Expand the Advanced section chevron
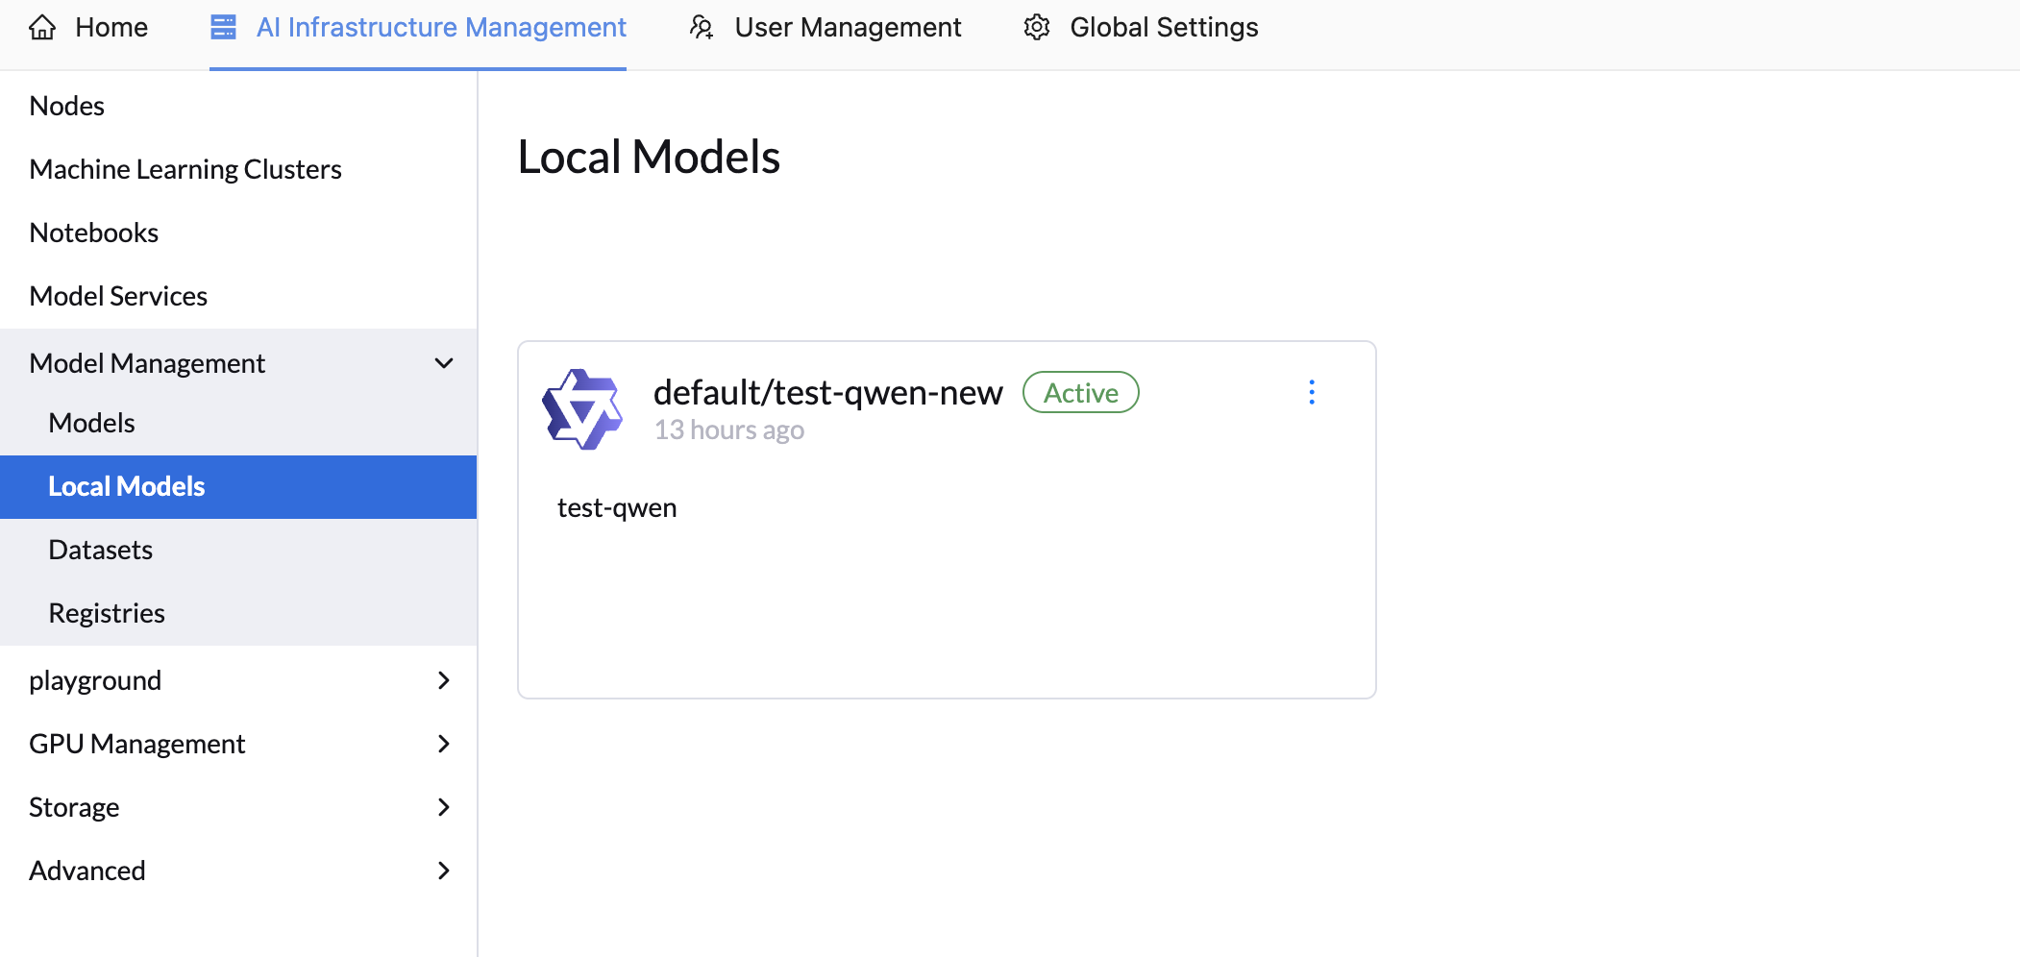This screenshot has width=2020, height=957. pos(444,871)
